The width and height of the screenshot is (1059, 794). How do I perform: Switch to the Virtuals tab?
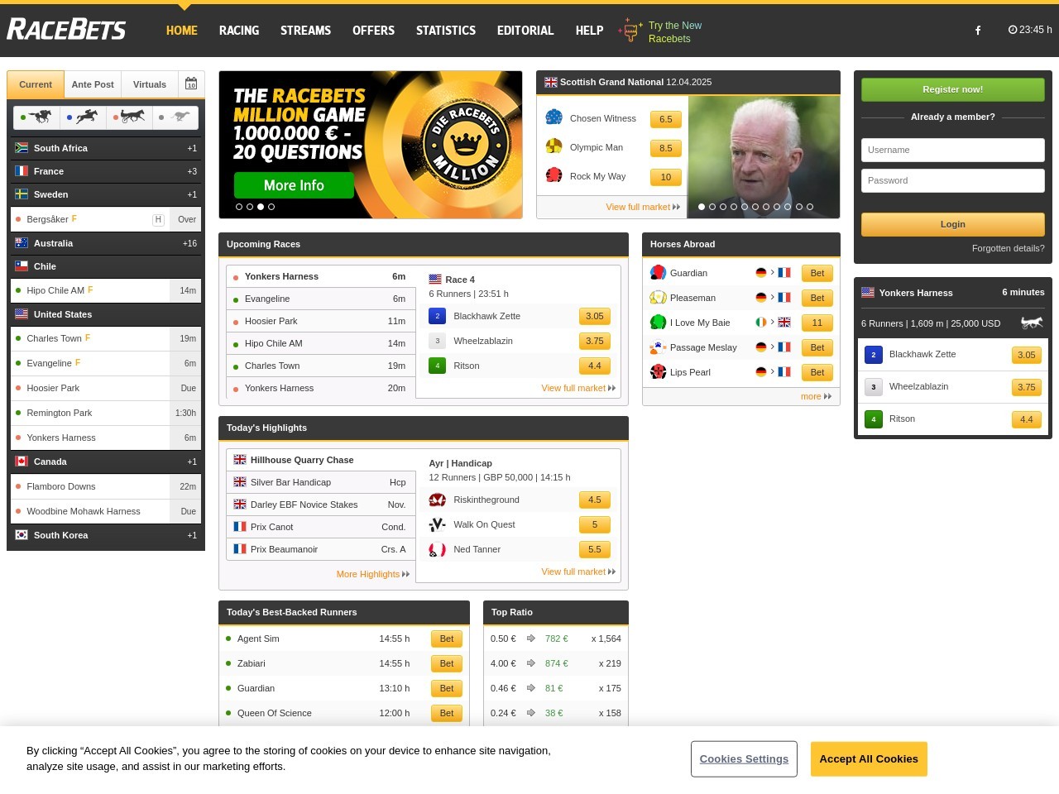(150, 84)
